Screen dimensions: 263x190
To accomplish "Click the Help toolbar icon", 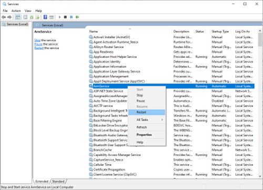I will tap(45, 17).
